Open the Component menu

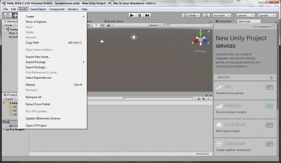pyautogui.click(x=57, y=9)
